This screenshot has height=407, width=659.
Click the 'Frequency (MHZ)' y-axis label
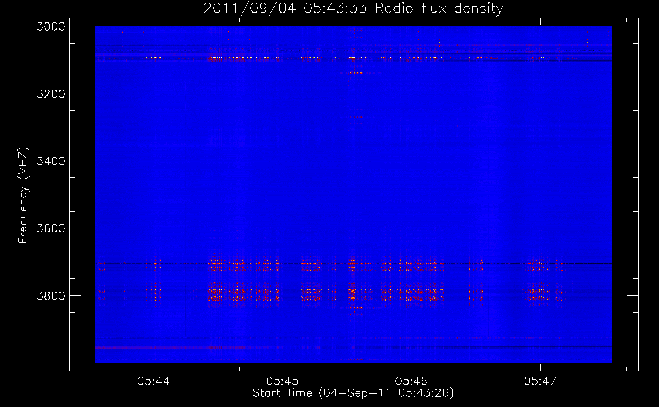click(24, 195)
